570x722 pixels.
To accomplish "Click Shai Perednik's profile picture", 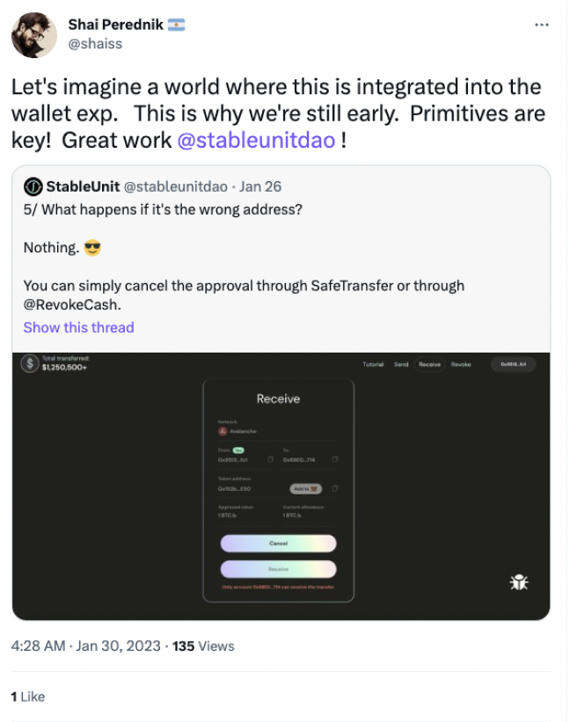I will click(33, 35).
